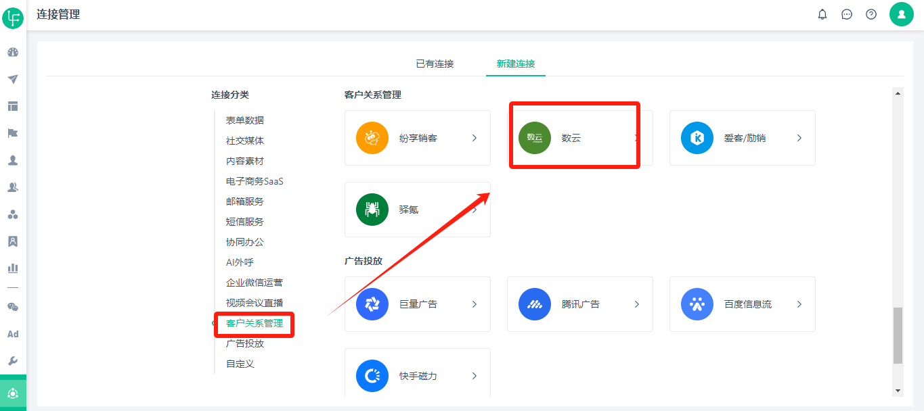Viewport: 924px width, 411px height.
Task: Open the contact badge icon in sidebar
Action: (x=13, y=241)
